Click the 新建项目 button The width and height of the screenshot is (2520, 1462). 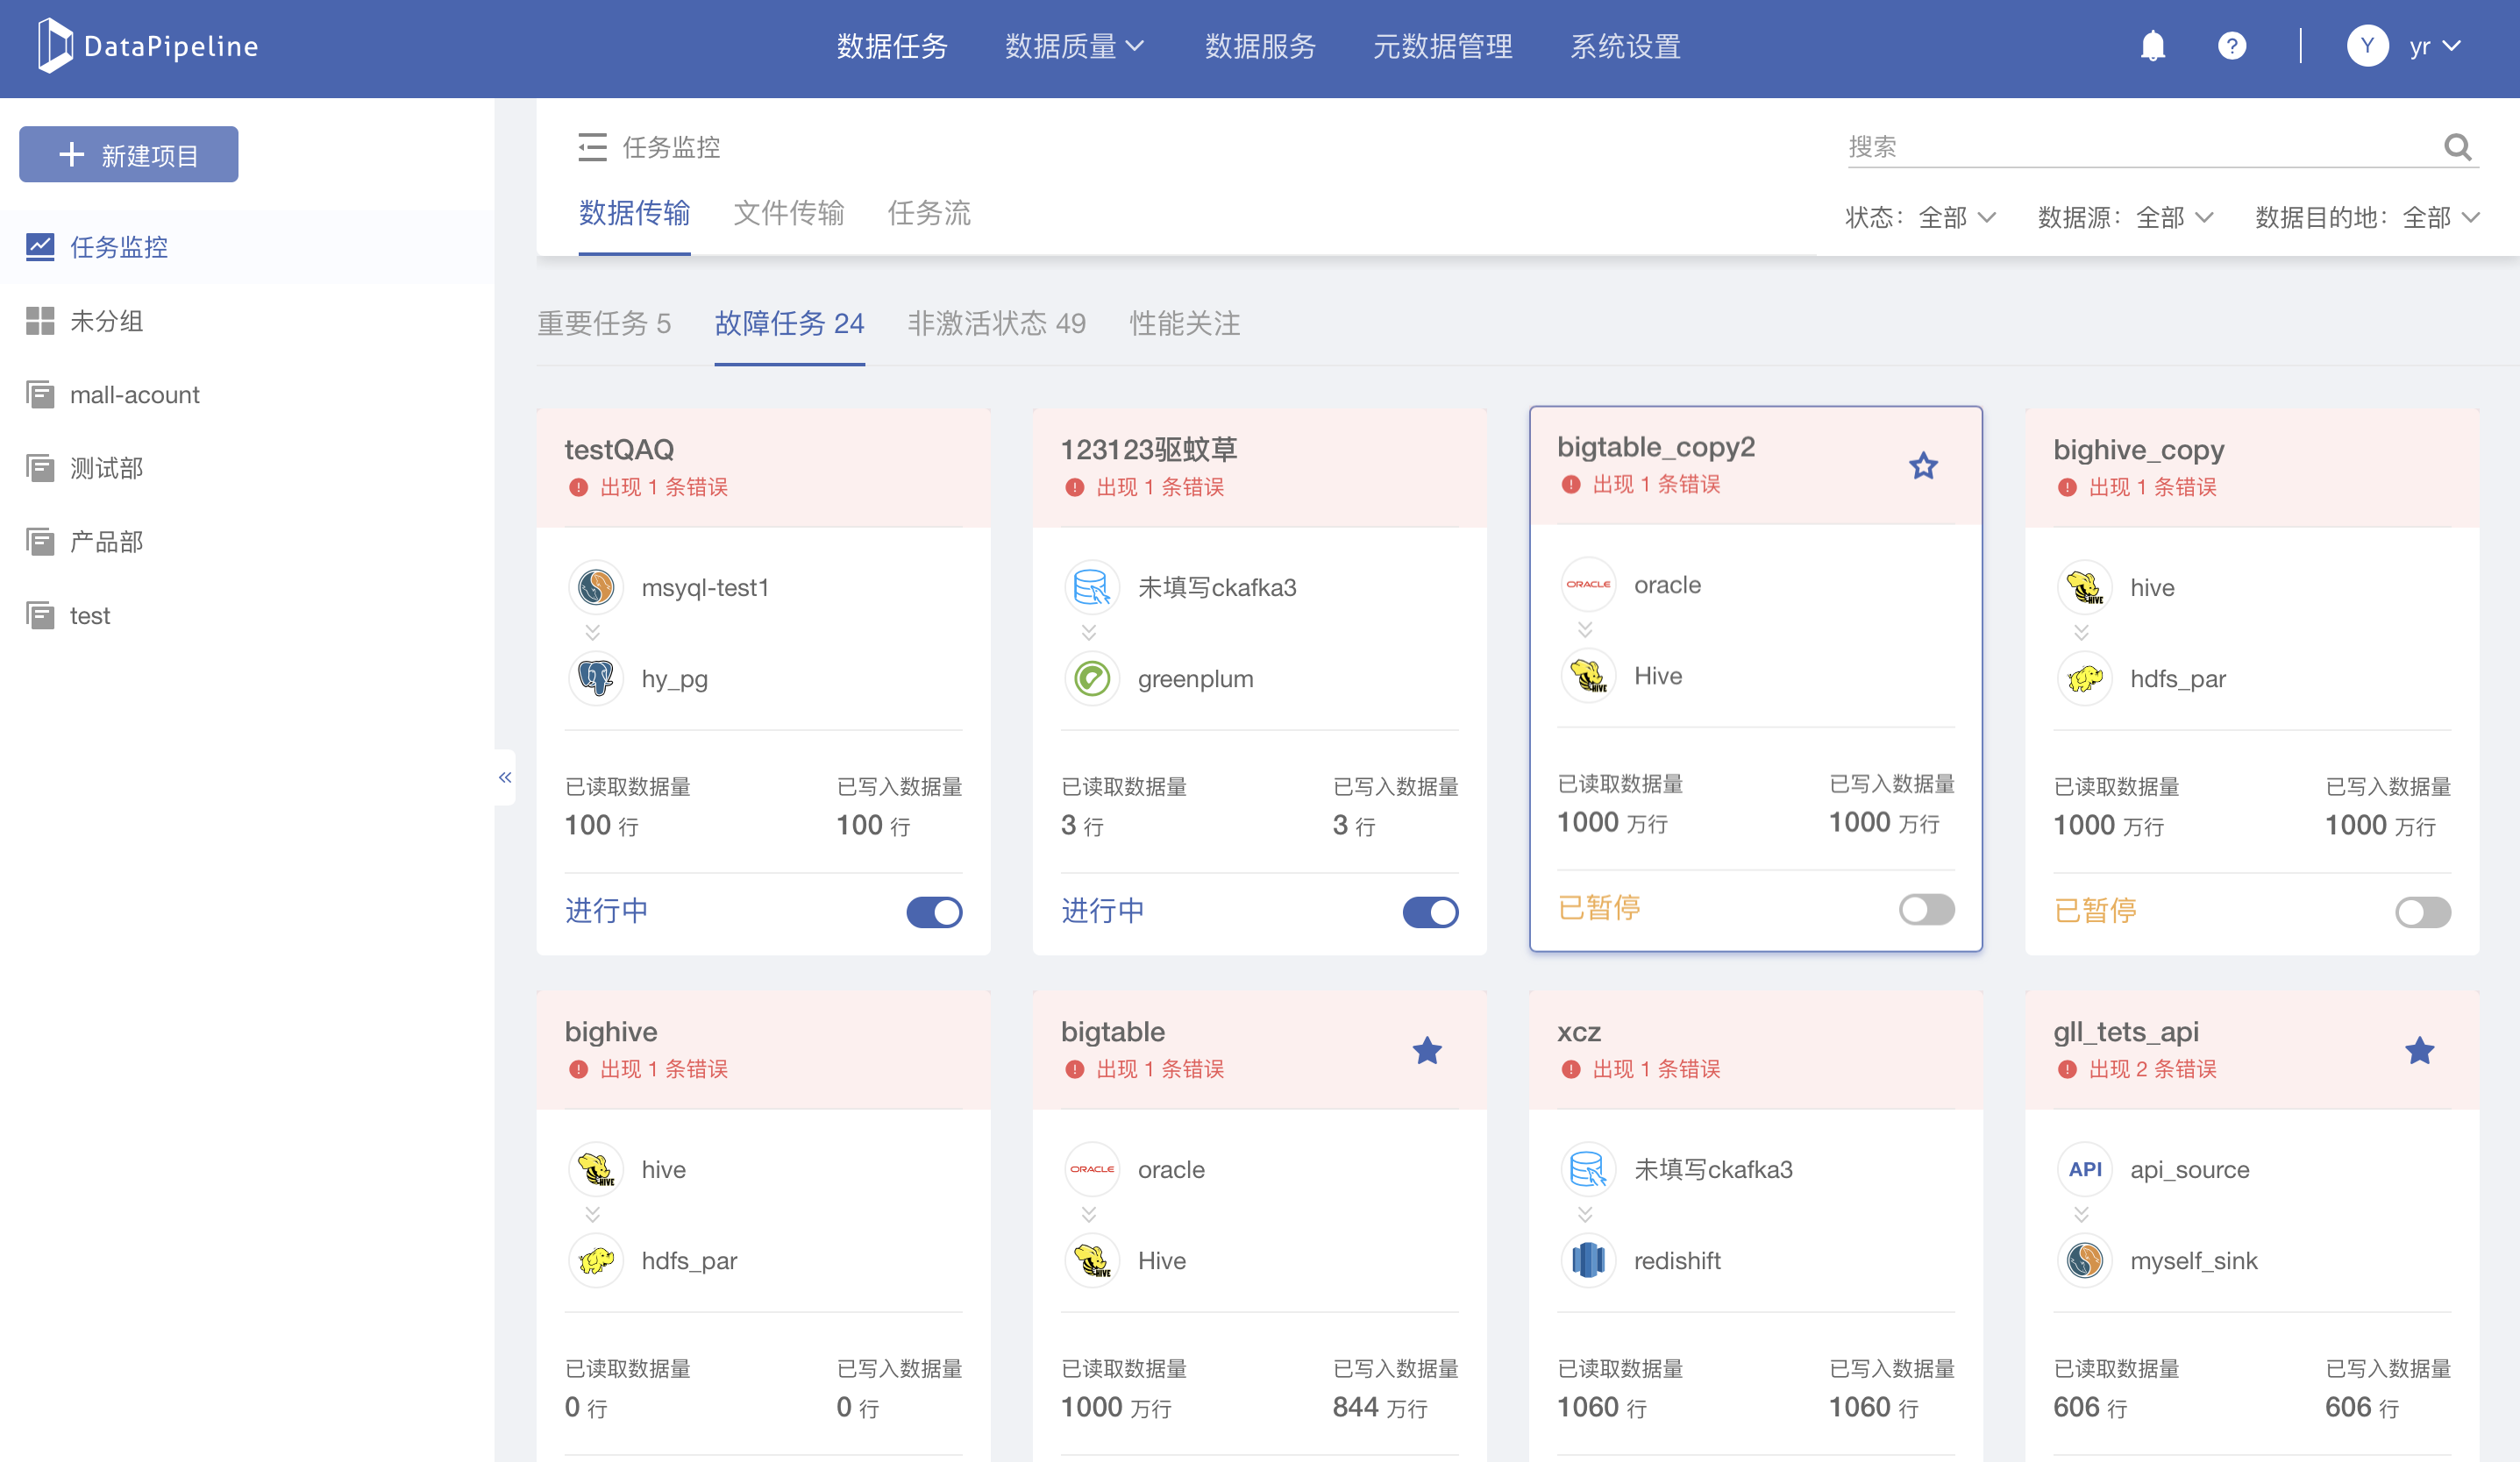coord(129,155)
